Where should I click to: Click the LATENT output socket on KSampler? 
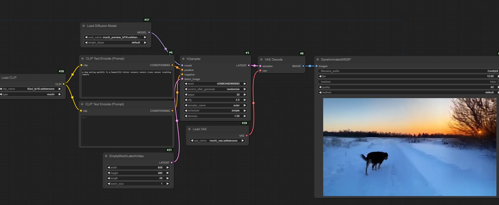tap(249, 65)
